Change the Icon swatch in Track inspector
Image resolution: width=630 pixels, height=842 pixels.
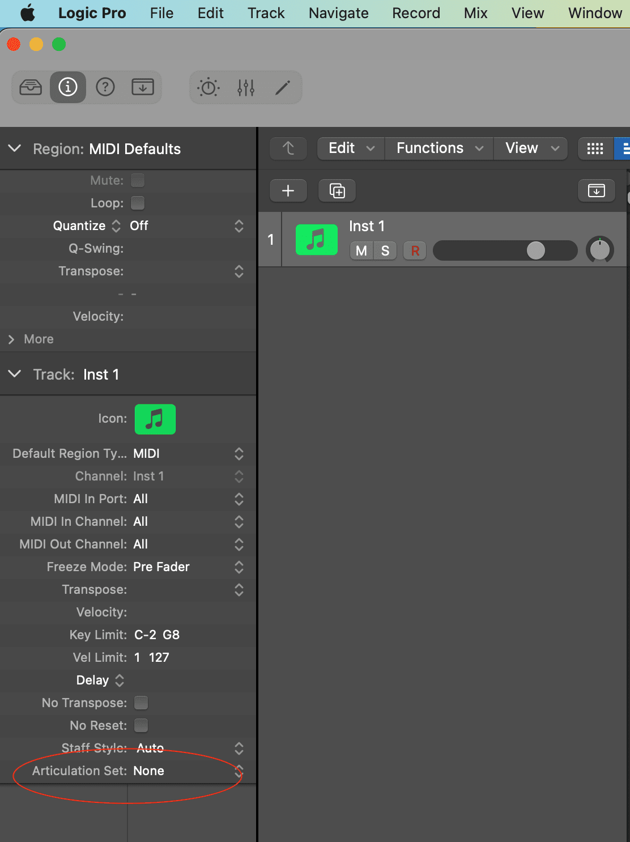tap(155, 419)
